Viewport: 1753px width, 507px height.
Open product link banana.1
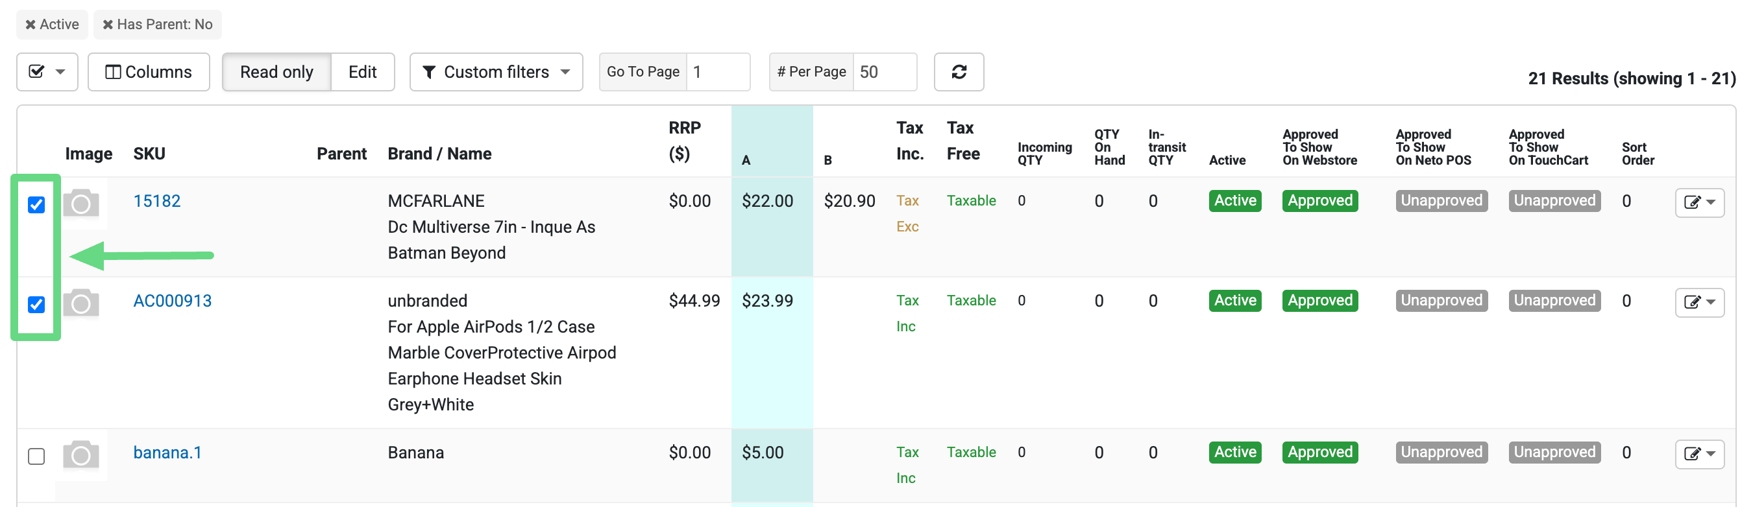(x=167, y=453)
